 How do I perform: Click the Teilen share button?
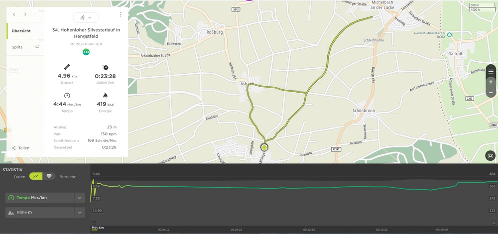20,148
